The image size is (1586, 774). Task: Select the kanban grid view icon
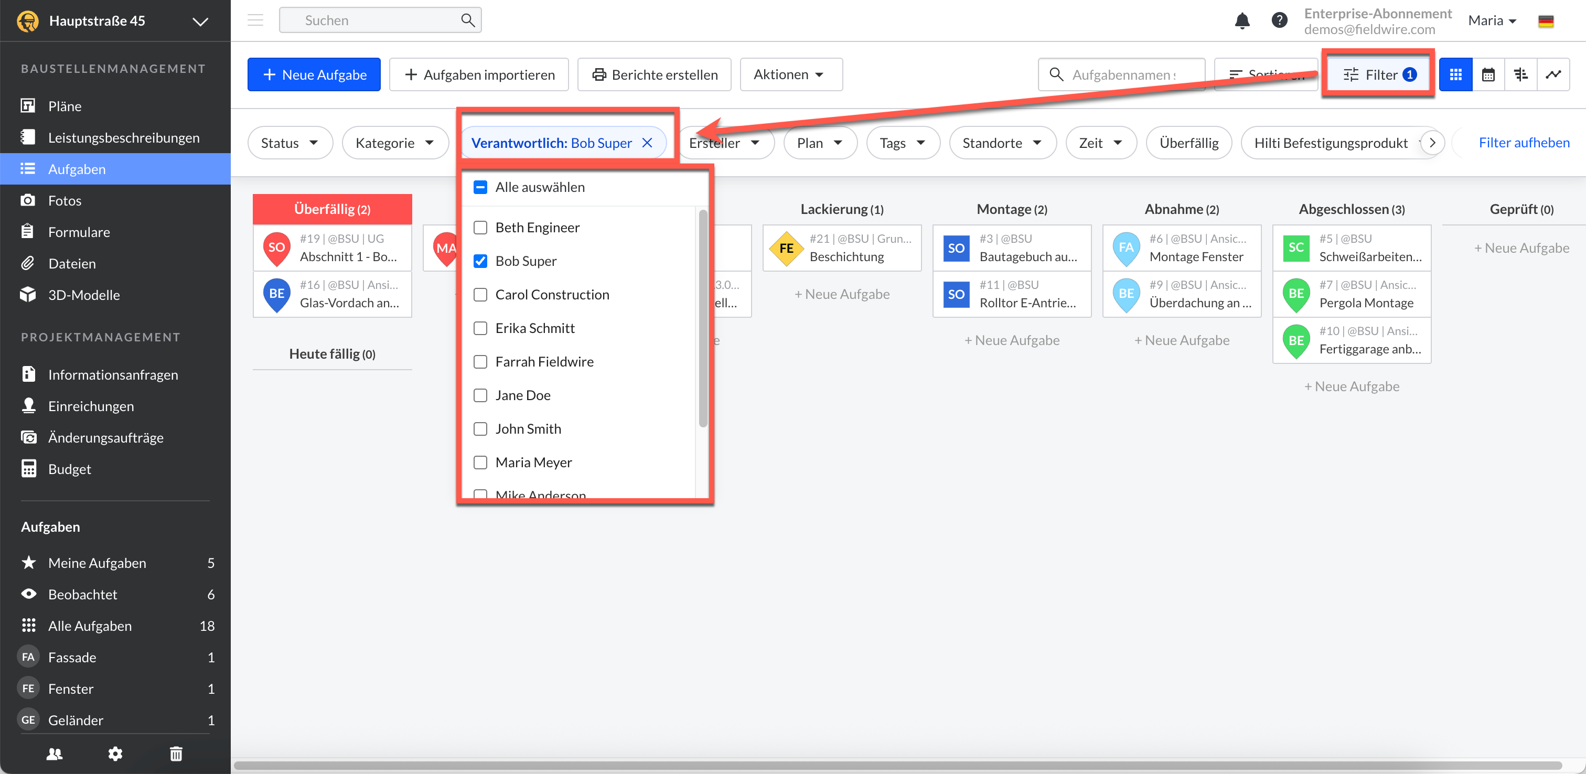1455,74
